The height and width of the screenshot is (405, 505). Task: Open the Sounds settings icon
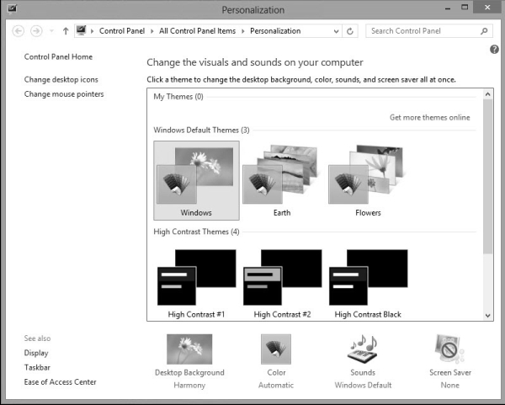point(363,349)
